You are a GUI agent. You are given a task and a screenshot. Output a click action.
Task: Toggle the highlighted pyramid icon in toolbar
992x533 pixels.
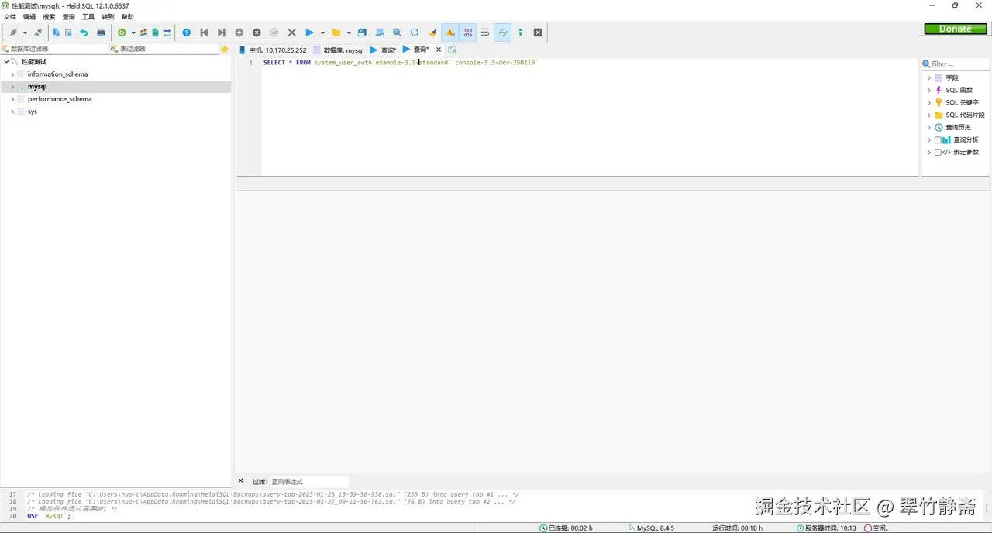tap(450, 33)
